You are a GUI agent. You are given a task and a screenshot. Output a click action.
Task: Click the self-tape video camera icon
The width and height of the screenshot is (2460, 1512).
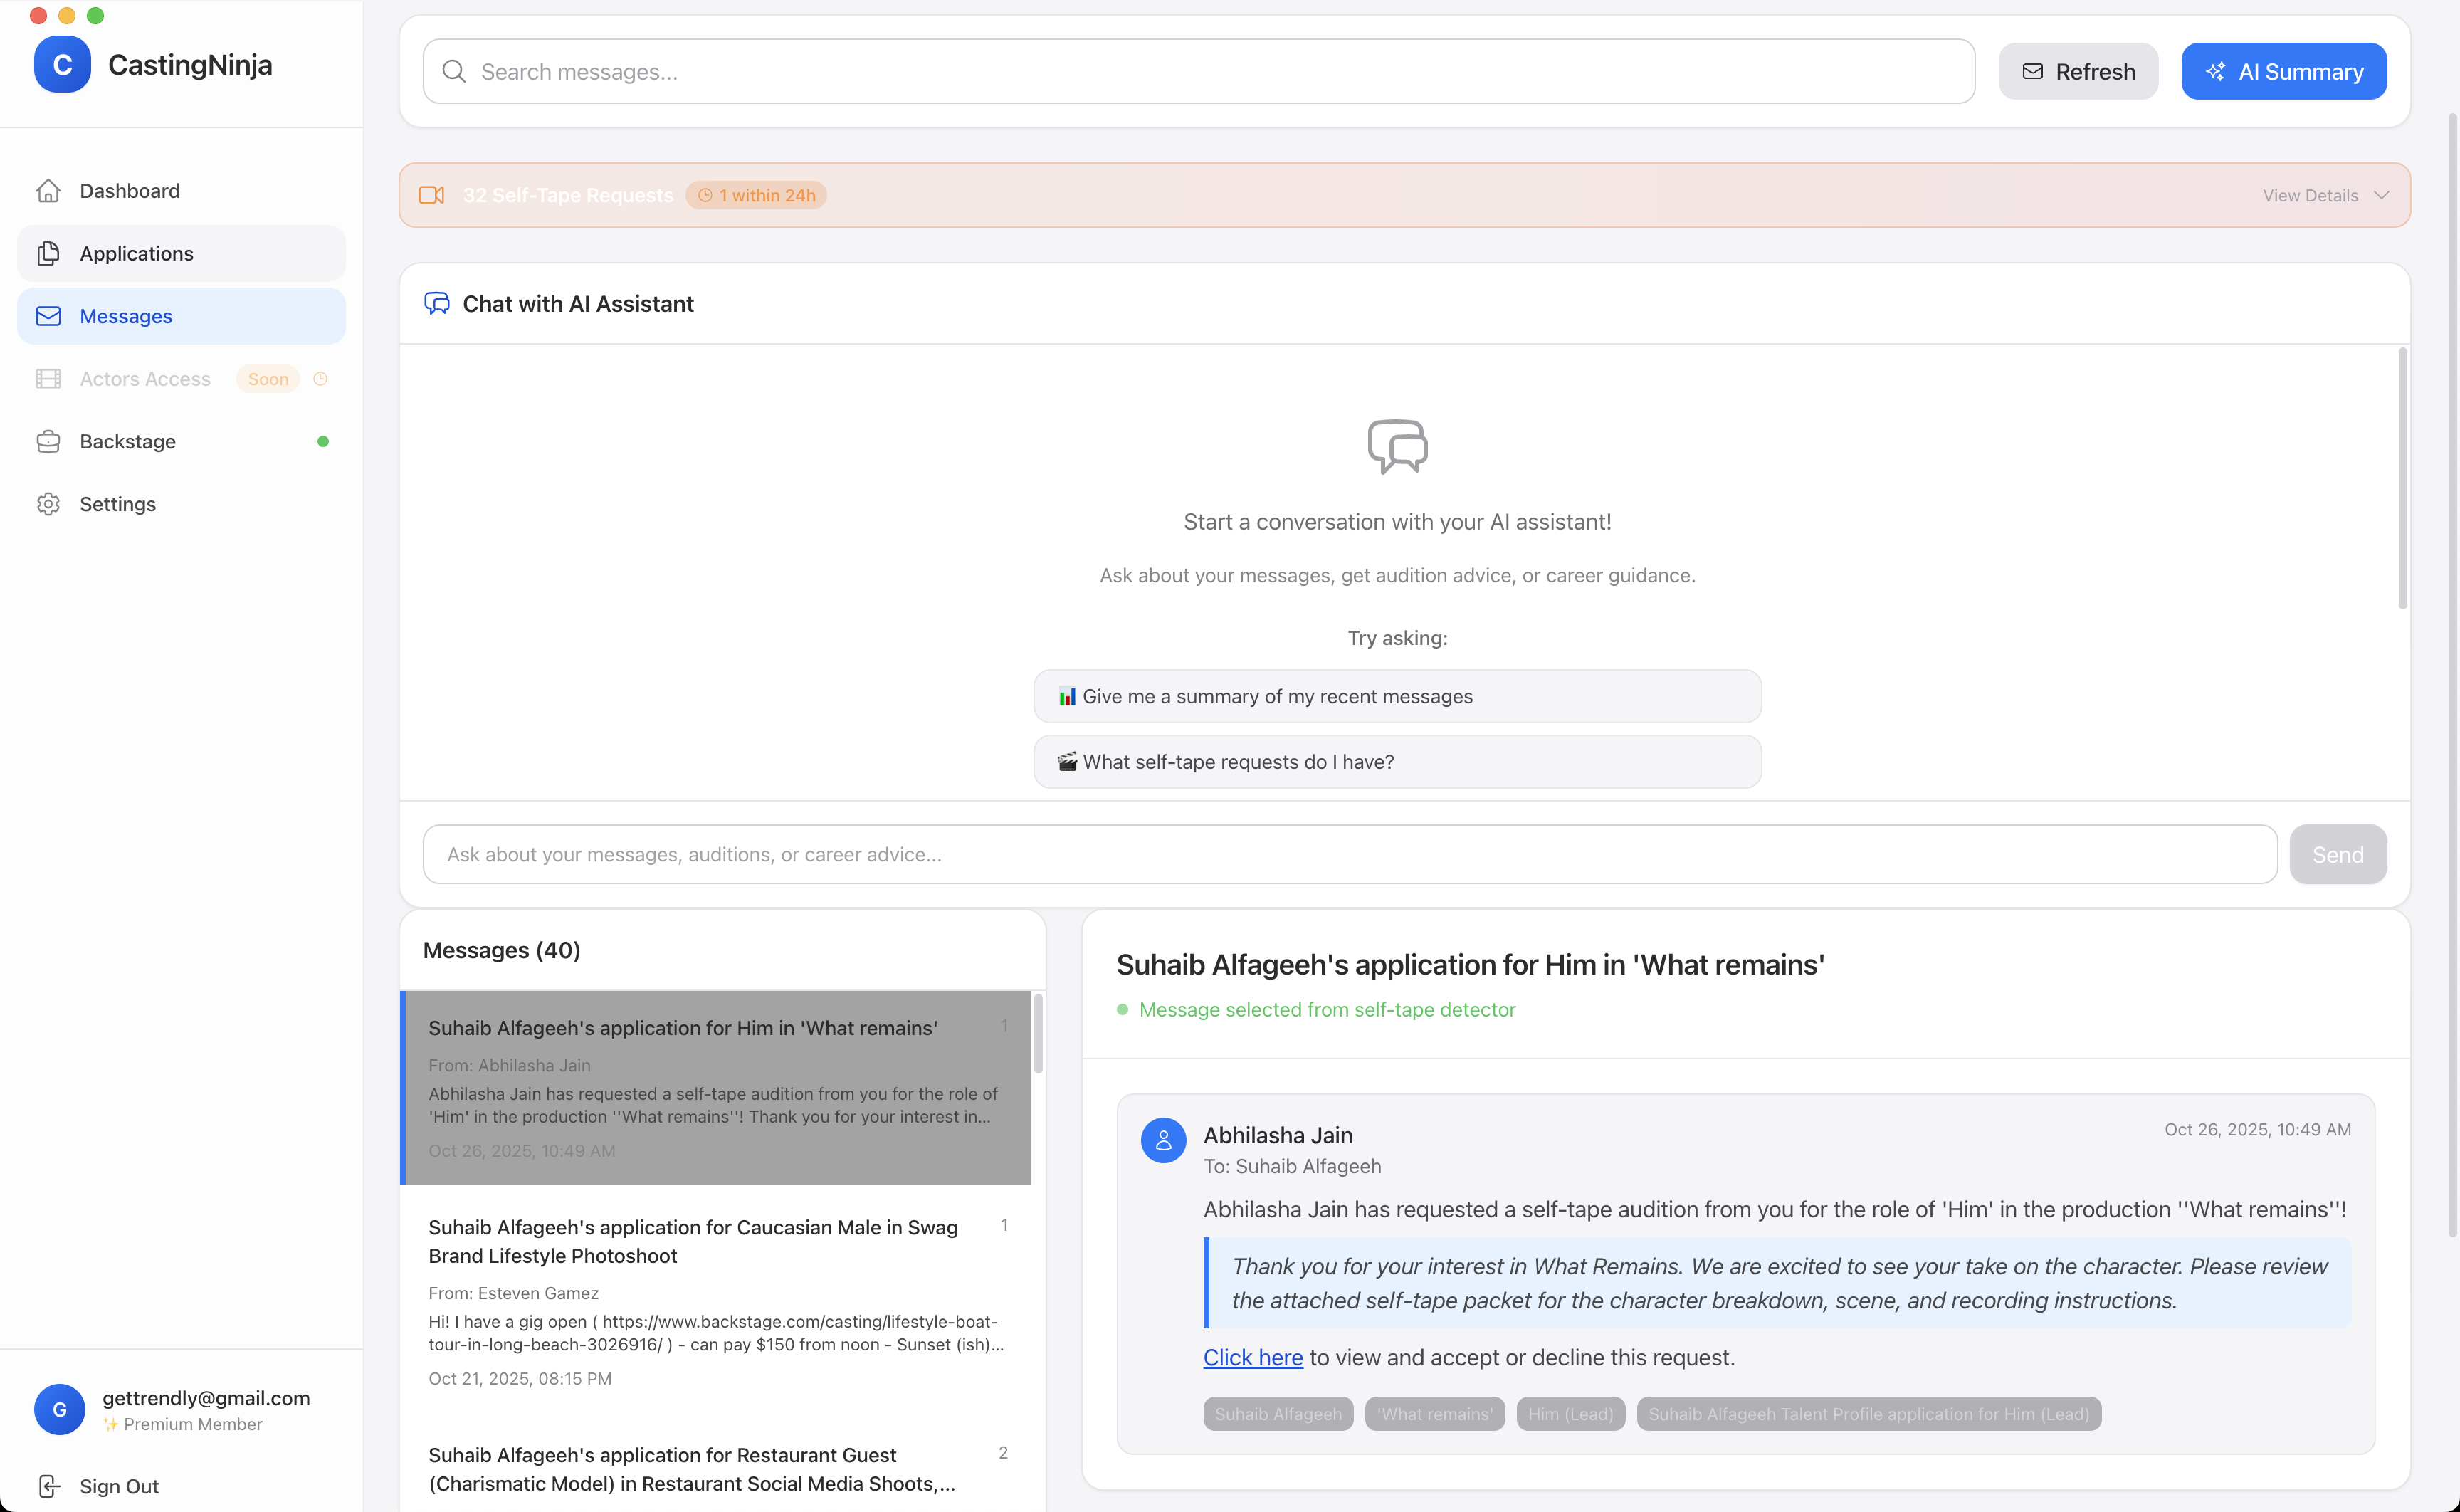click(432, 195)
